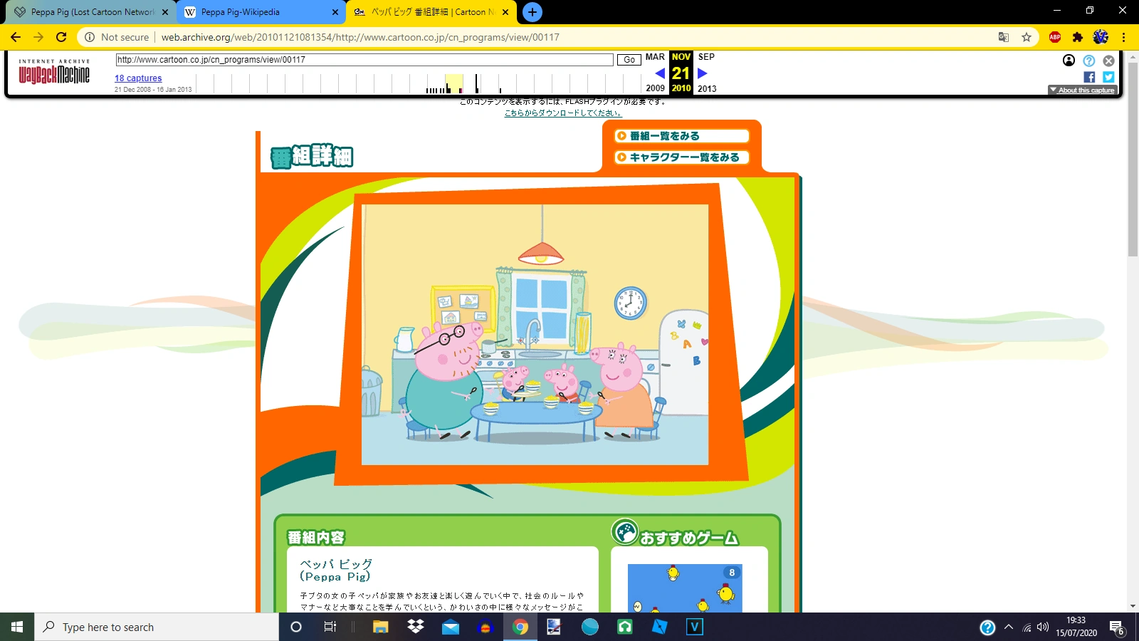Launch File Explorer from the taskbar

click(x=381, y=627)
